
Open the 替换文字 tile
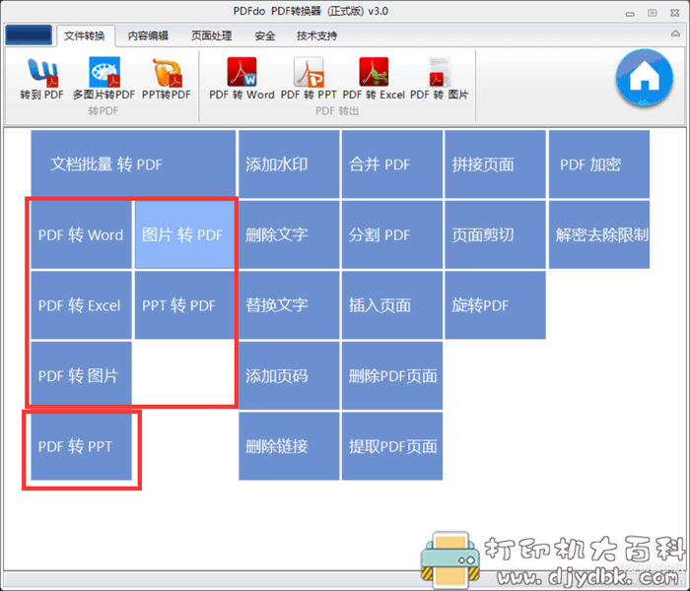point(289,305)
